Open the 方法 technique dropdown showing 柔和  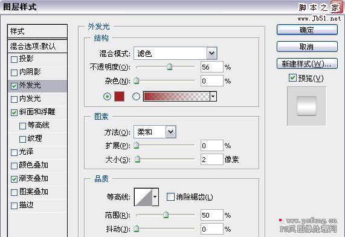171,132
